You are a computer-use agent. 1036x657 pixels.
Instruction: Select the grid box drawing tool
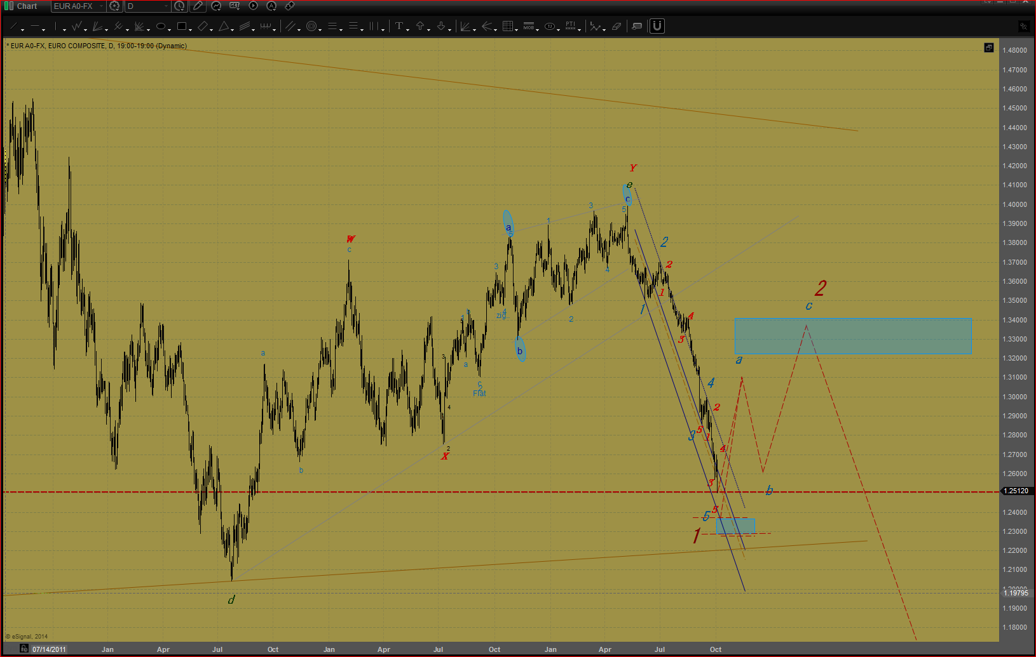click(508, 26)
